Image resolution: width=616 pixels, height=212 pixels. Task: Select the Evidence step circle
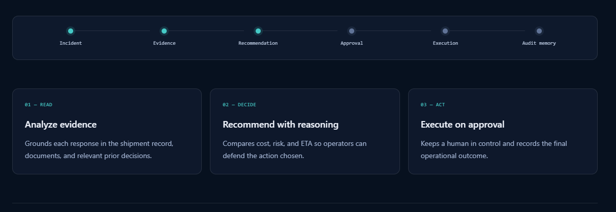164,31
